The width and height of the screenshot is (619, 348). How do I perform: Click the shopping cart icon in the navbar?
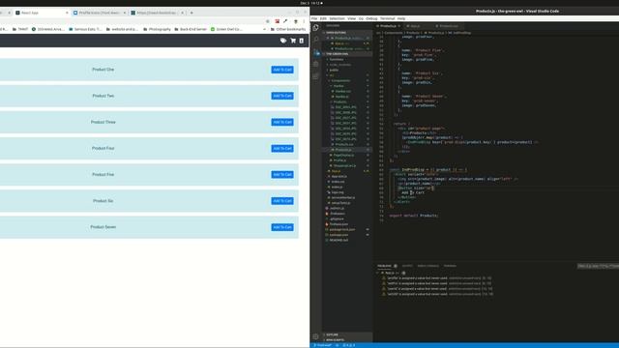tap(293, 41)
